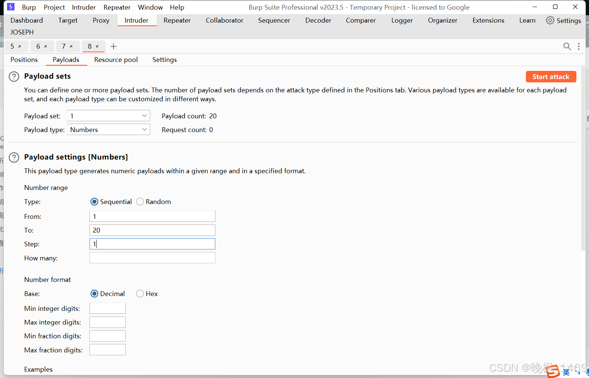Select Sequential number type
Image resolution: width=589 pixels, height=378 pixels.
click(94, 201)
